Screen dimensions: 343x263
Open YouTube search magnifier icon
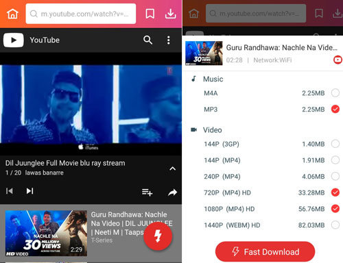click(147, 40)
